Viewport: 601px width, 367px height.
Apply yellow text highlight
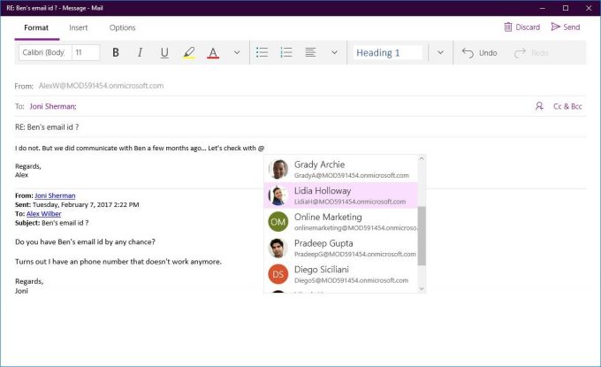coord(189,52)
